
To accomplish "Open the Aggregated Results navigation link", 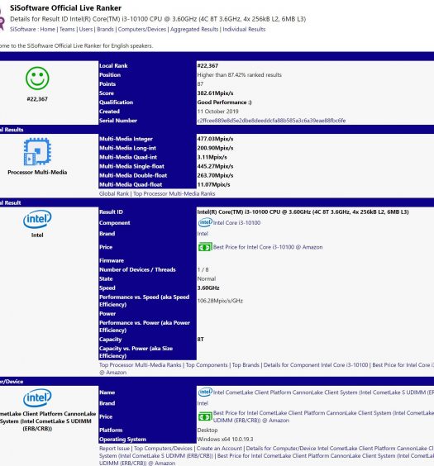I will tap(194, 29).
